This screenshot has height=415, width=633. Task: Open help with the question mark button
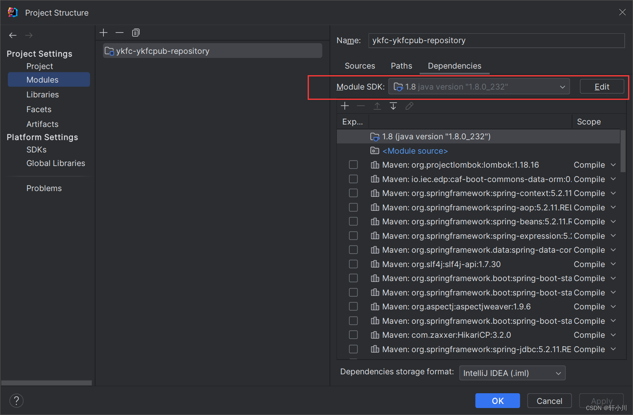click(16, 401)
